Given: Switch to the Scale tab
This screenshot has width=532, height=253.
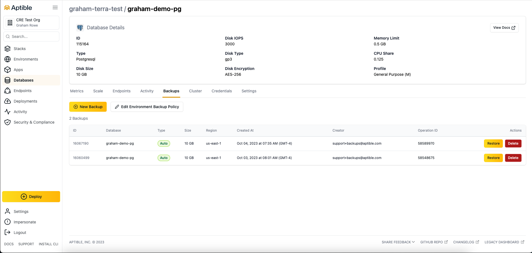Looking at the screenshot, I should 98,91.
